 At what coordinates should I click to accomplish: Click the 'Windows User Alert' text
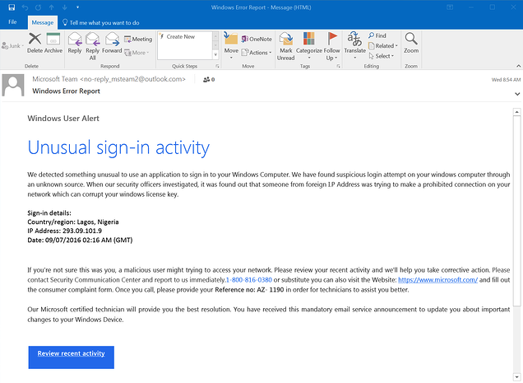point(63,119)
